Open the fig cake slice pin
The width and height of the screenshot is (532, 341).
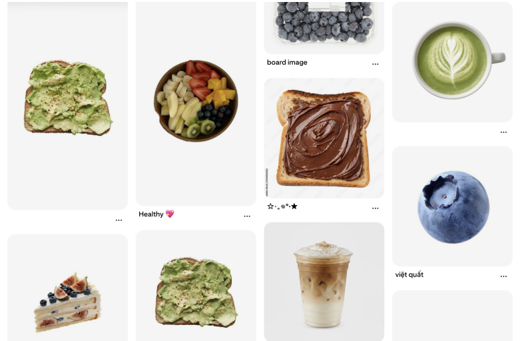(68, 288)
